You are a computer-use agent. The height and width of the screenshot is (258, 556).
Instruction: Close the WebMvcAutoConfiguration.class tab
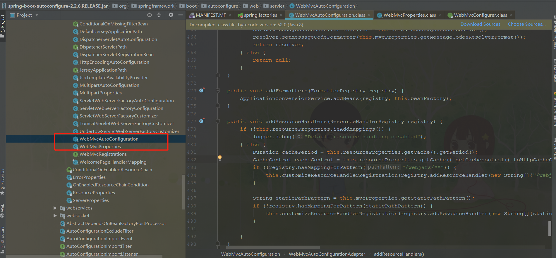coord(369,15)
